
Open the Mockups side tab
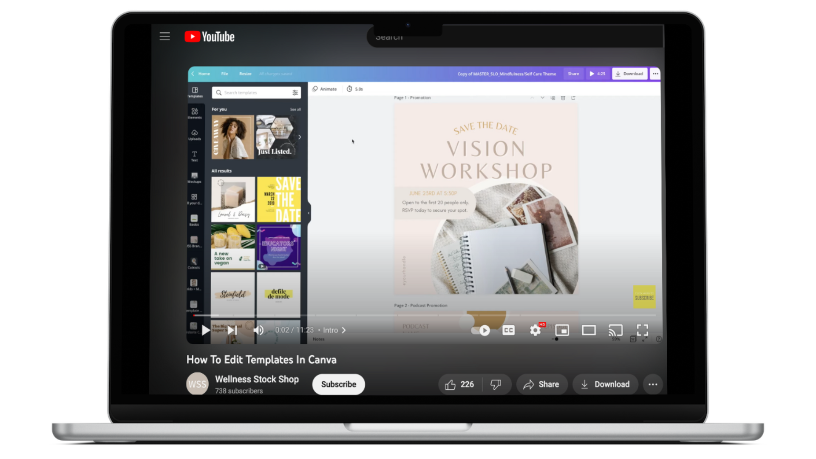click(x=195, y=178)
